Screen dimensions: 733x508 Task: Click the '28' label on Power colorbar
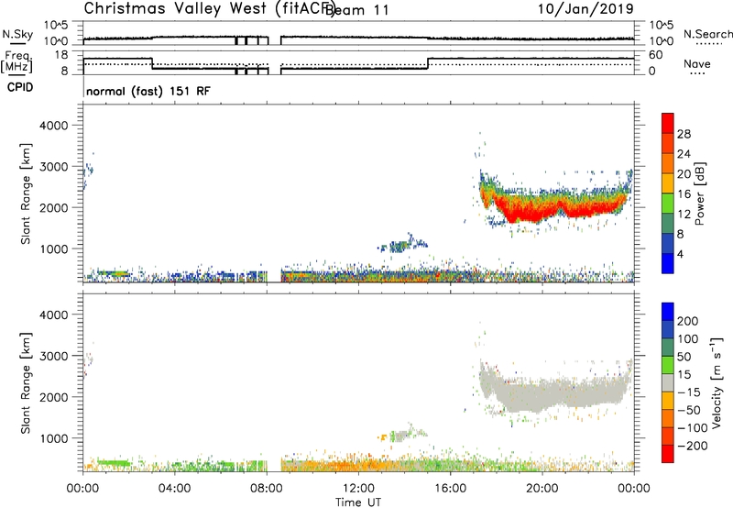click(x=684, y=134)
